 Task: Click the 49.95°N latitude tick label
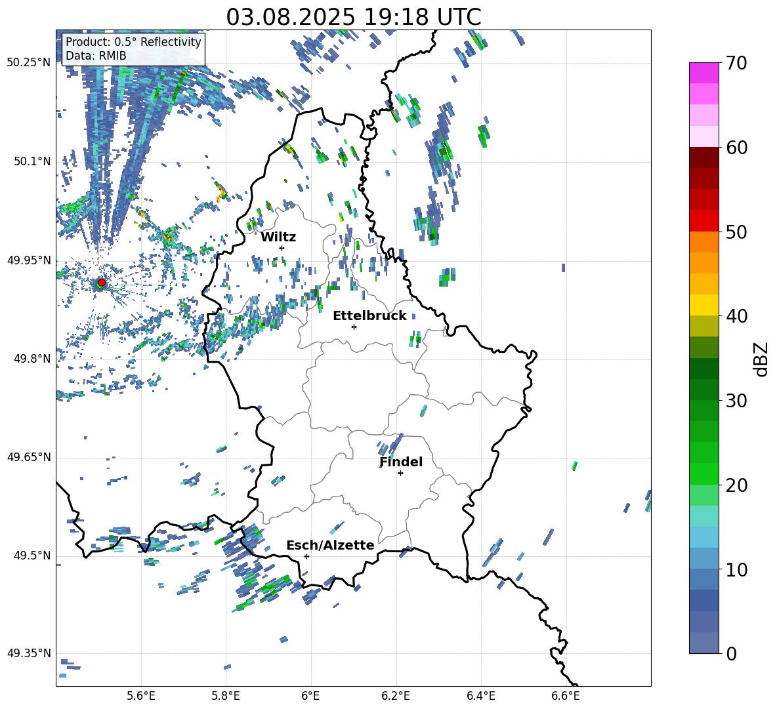tap(29, 260)
